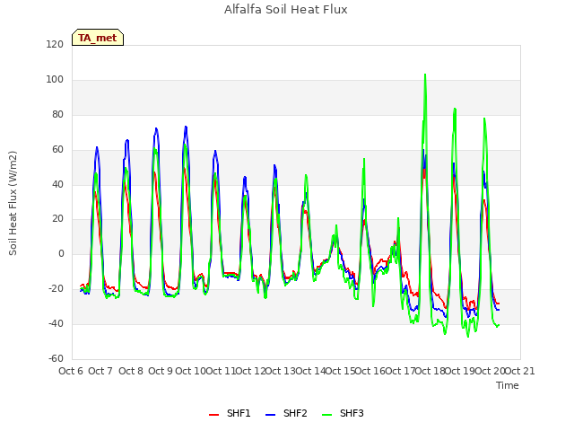
Task: Click the red SHF1 legend swatch
Action: tap(213, 415)
